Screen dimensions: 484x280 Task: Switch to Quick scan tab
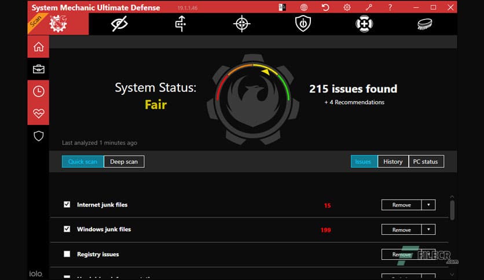83,161
